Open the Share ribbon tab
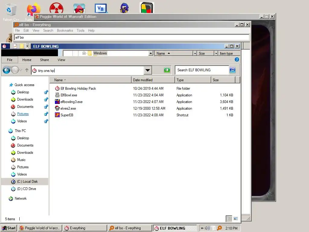309x232 pixels. (44, 60)
